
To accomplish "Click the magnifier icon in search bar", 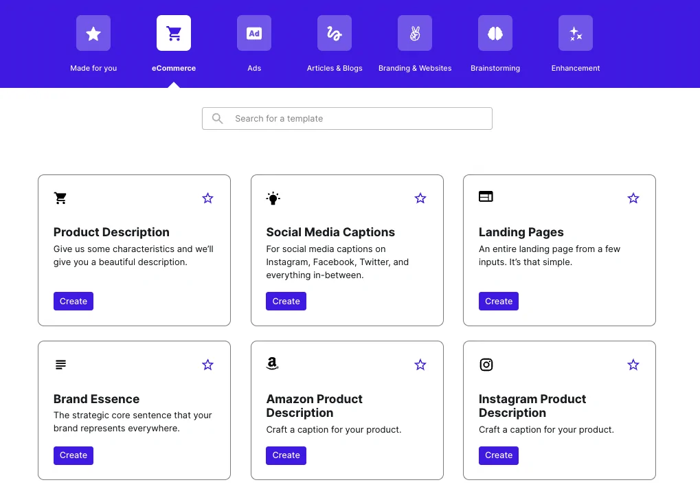I will click(x=218, y=119).
